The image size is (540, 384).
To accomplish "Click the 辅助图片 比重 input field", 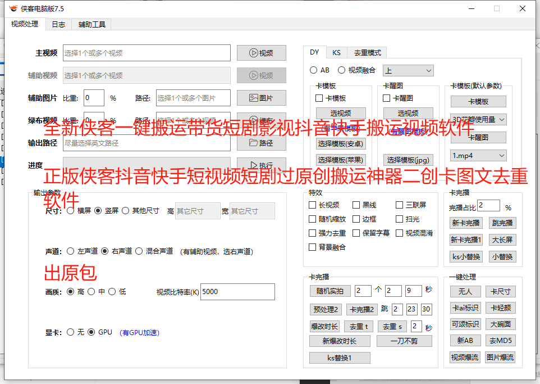I will point(94,98).
